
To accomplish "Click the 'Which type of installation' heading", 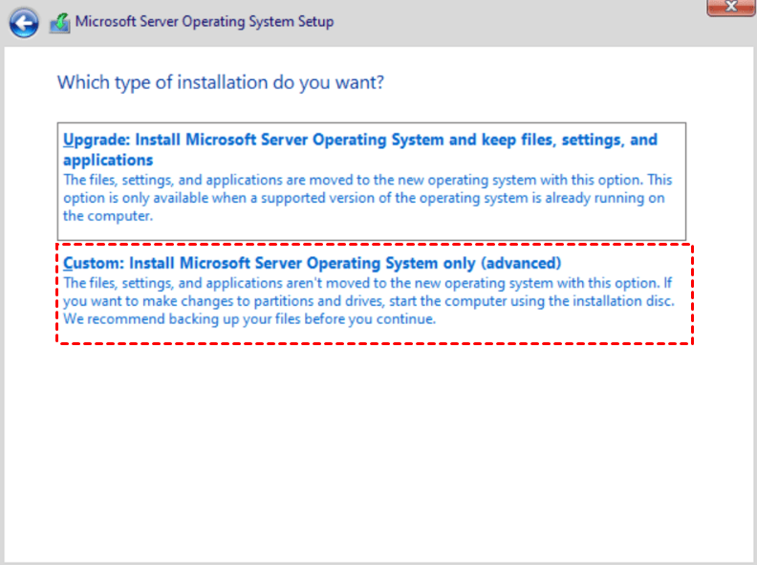I will [221, 82].
